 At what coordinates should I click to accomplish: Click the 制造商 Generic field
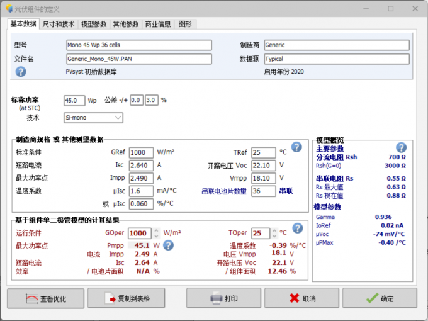click(x=337, y=45)
